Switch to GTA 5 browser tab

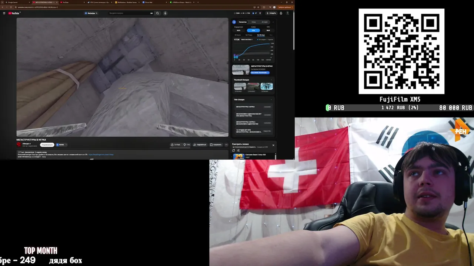pyautogui.click(x=100, y=2)
